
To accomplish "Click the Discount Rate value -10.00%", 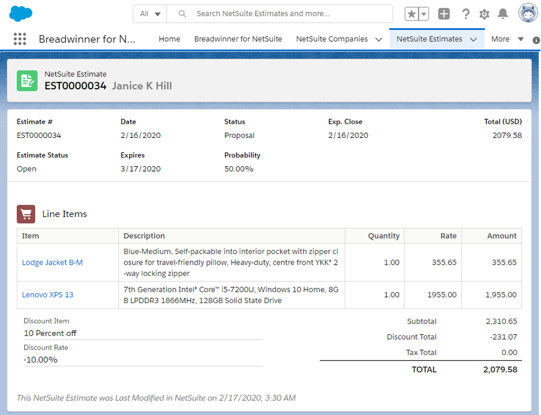I will tap(41, 360).
